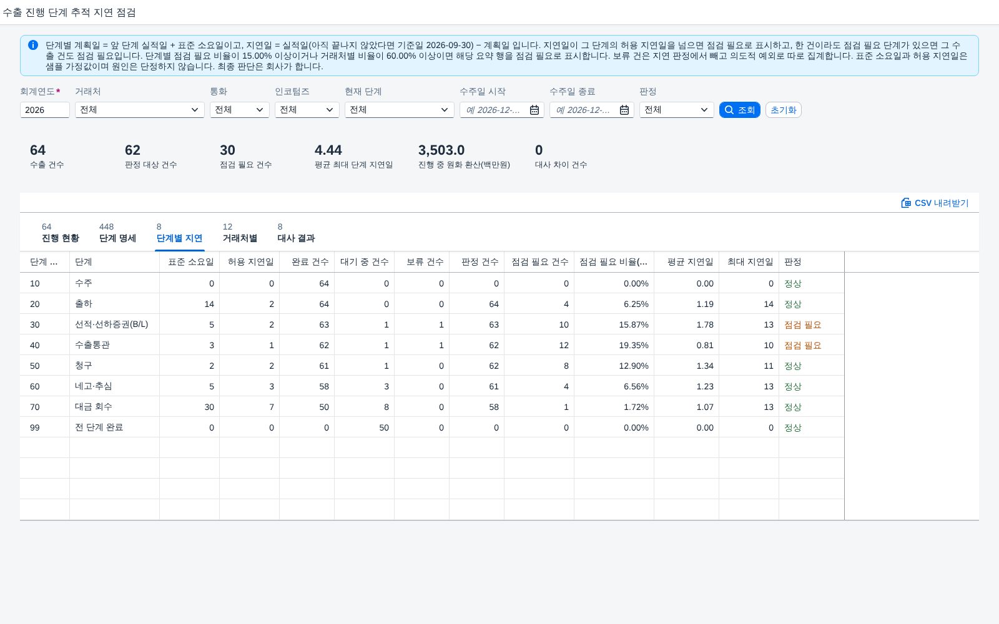Viewport: 999px width, 624px height.
Task: Click the 19.35% ratio cell
Action: pos(614,345)
